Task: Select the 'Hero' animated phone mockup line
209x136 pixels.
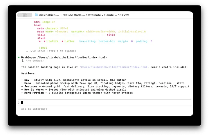Action: 103,83
